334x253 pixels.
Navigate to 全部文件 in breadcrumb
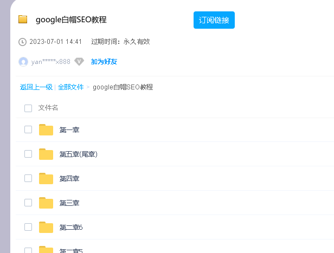70,87
